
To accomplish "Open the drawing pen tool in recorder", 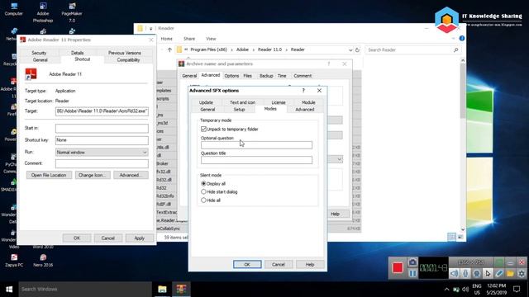I will point(499,273).
